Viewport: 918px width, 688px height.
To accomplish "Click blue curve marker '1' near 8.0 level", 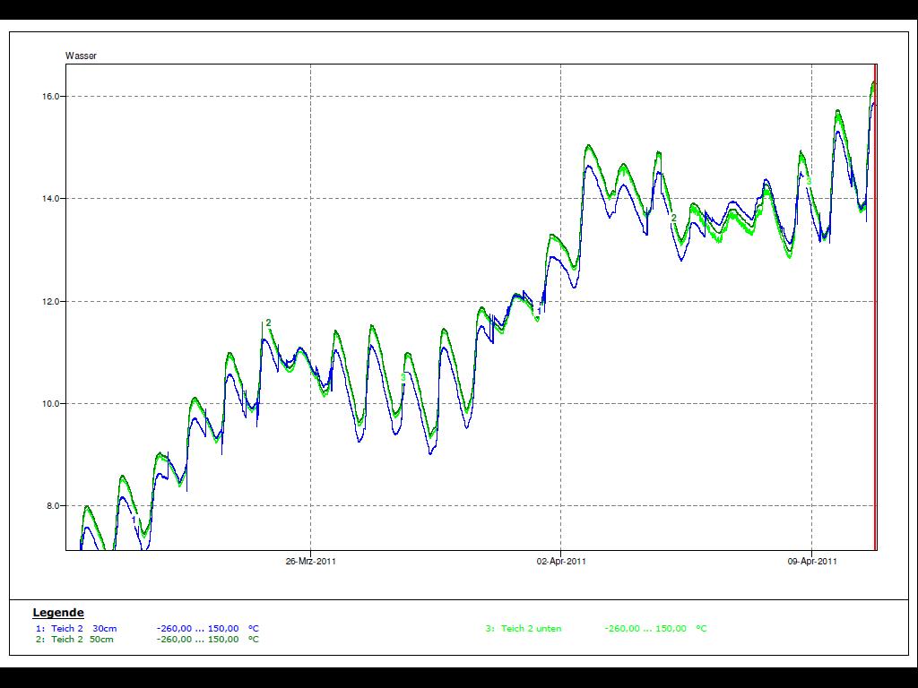I will 134,520.
